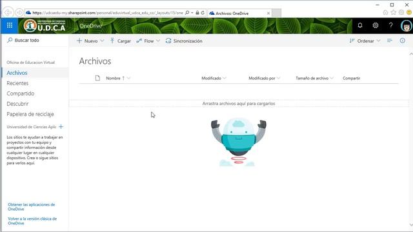The width and height of the screenshot is (413, 232).
Task: Open Recientes in left navigation
Action: [17, 83]
